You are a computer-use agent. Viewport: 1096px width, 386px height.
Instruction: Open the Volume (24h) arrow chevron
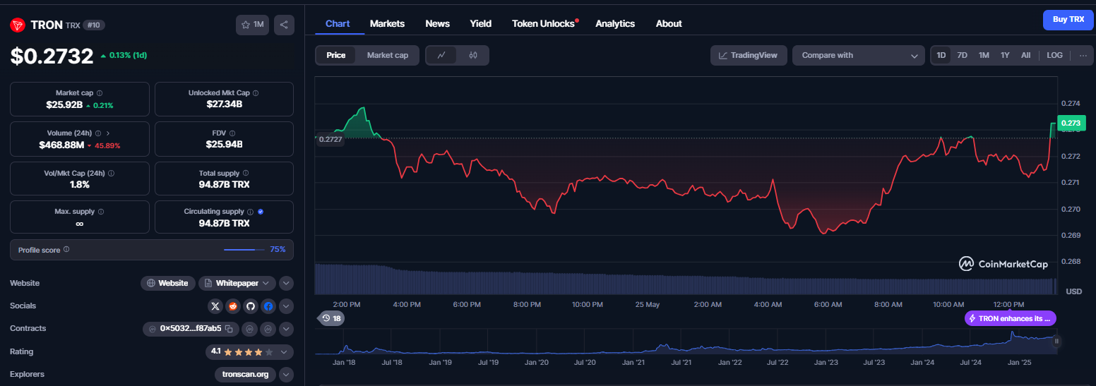(x=108, y=133)
